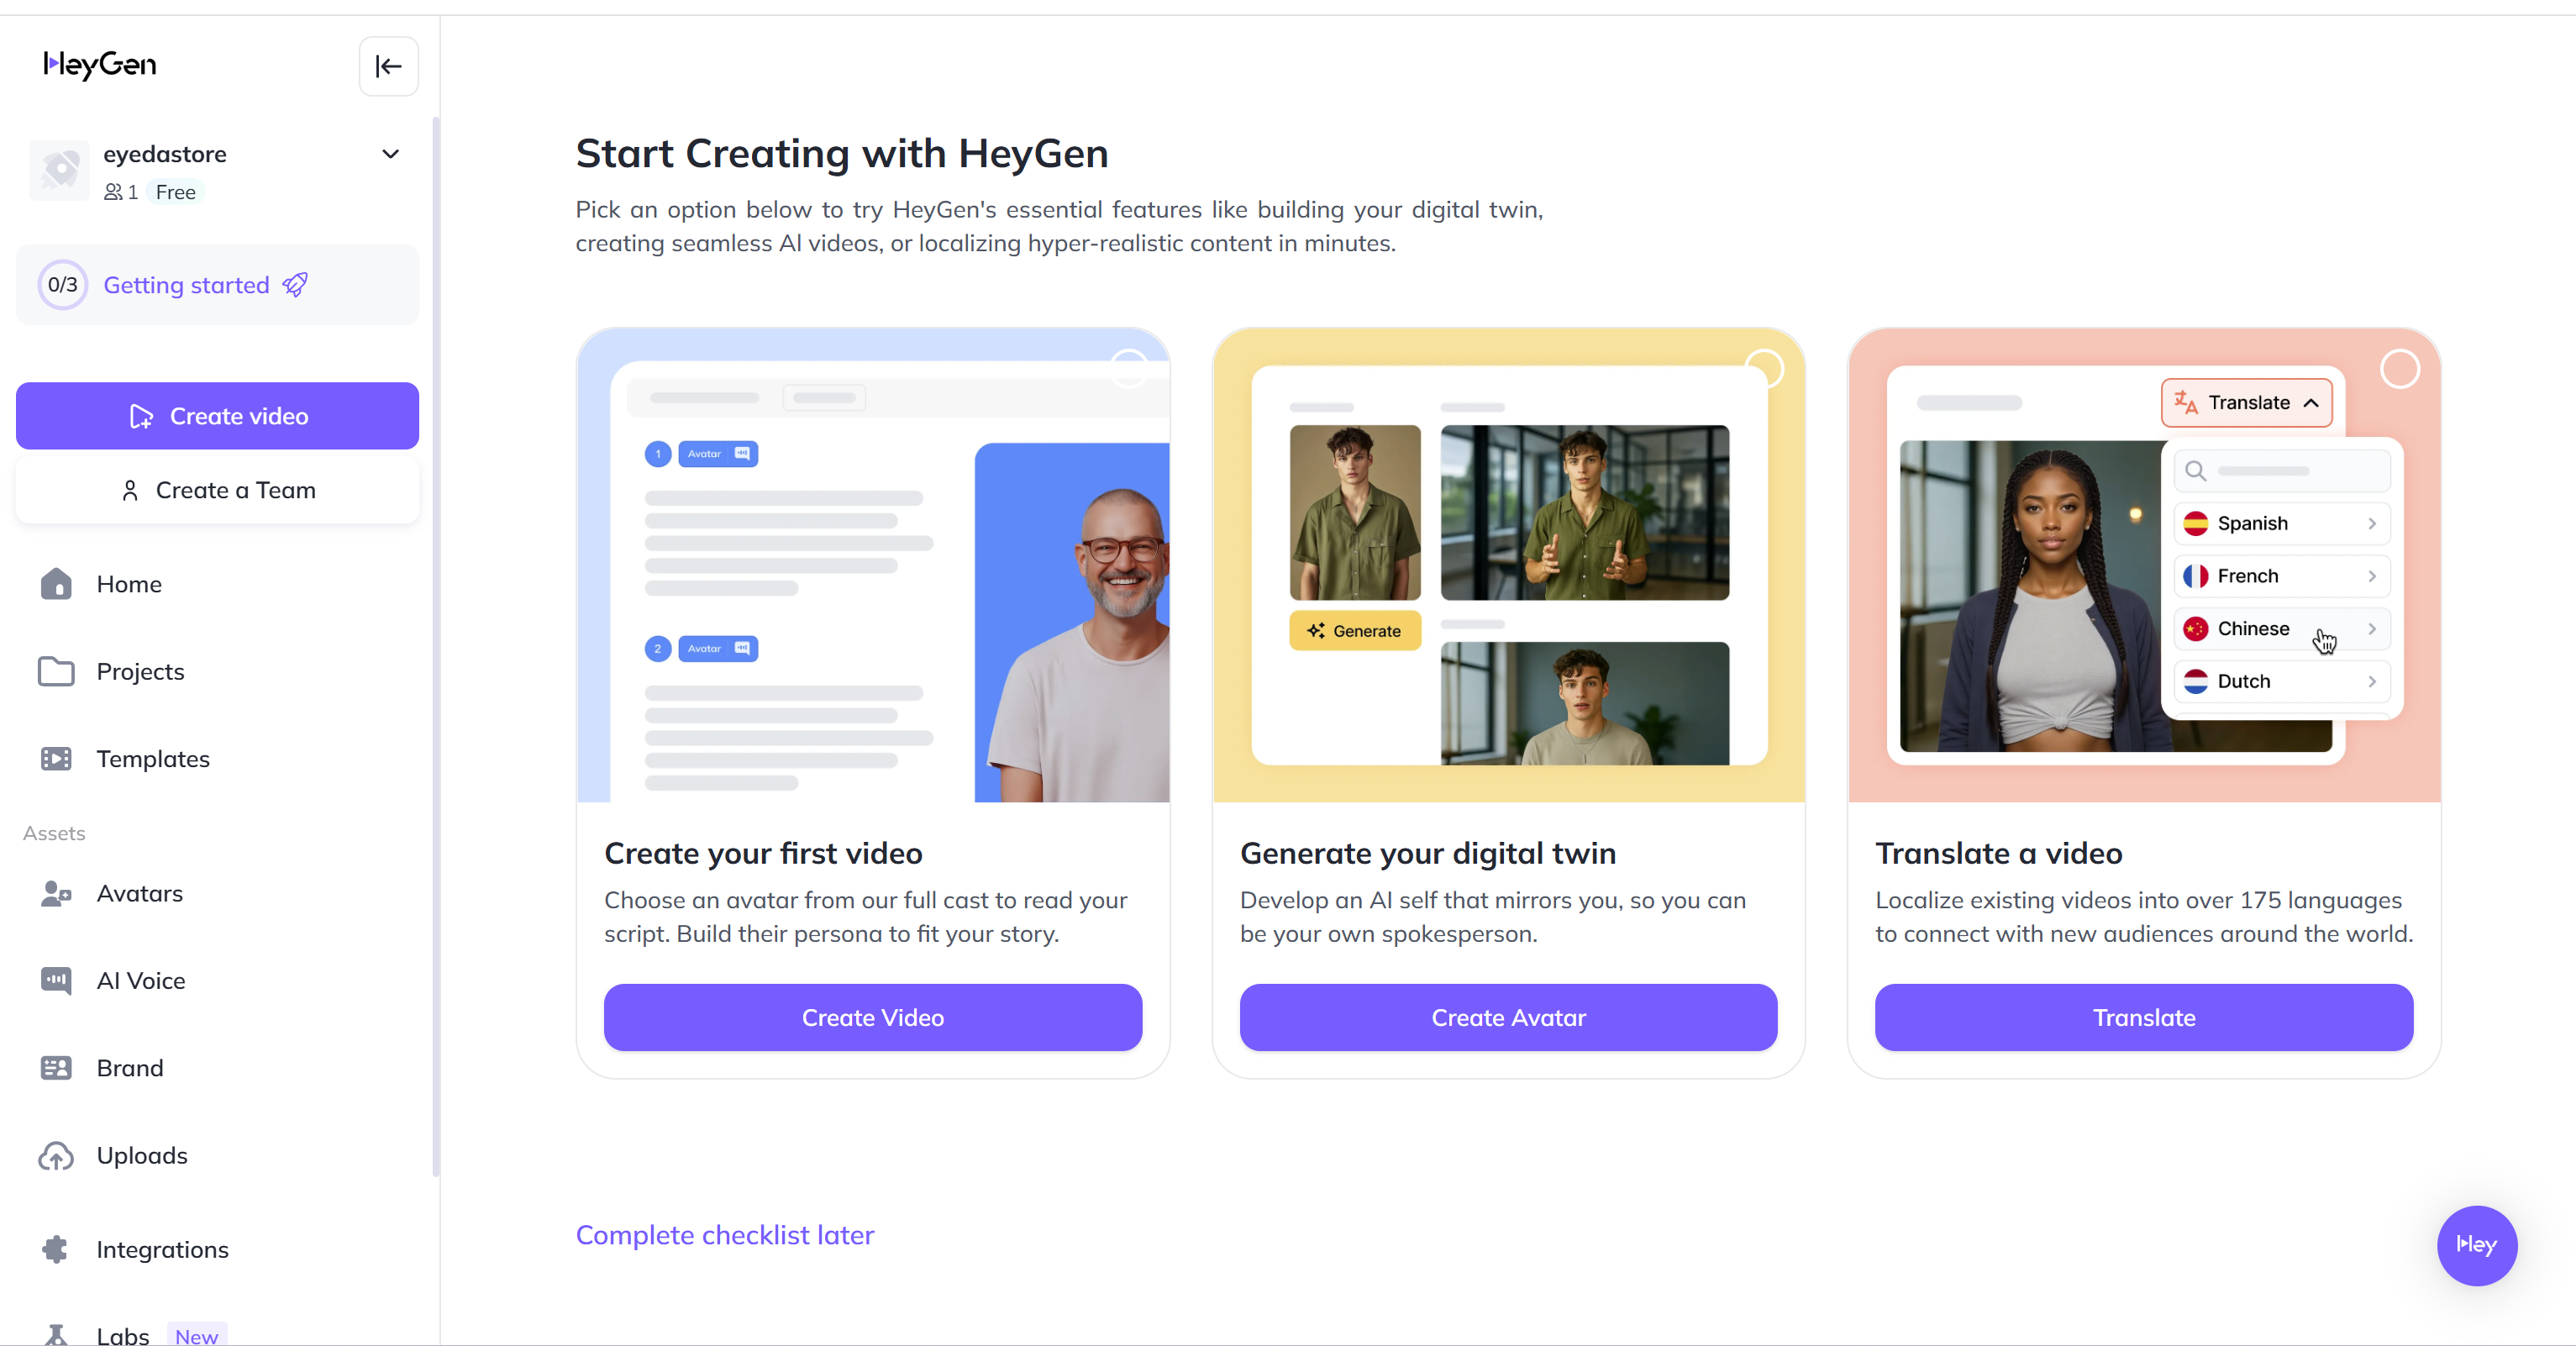Click the Projects folder icon
This screenshot has width=2576, height=1346.
click(56, 671)
